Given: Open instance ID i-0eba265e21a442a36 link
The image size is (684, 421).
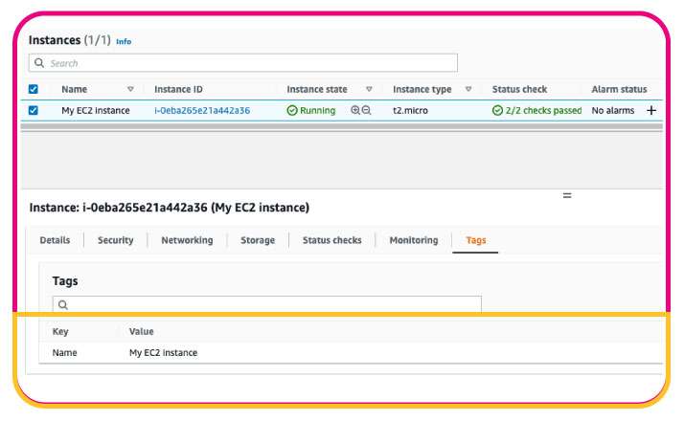Looking at the screenshot, I should (202, 111).
